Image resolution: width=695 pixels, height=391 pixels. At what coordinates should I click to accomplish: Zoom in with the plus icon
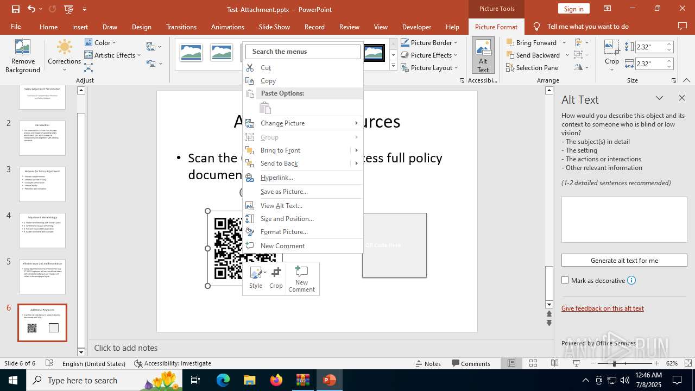pos(656,363)
